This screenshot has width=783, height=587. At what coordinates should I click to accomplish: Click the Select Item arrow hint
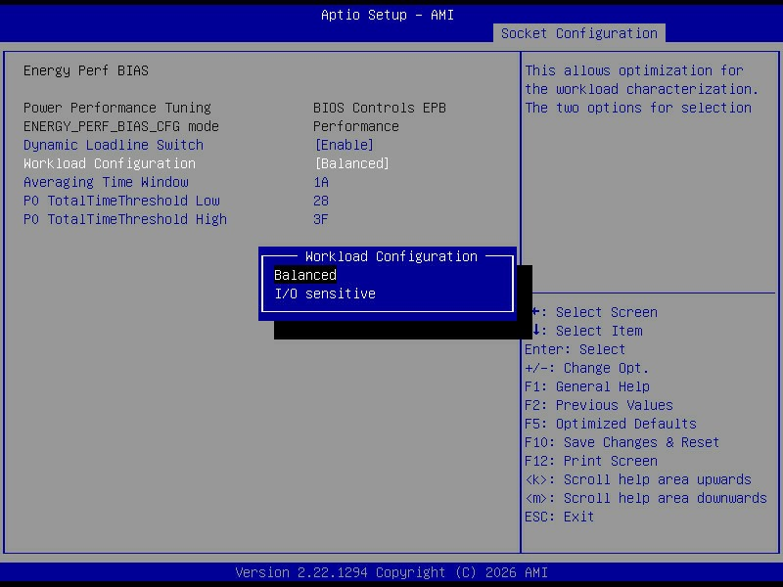tap(586, 331)
